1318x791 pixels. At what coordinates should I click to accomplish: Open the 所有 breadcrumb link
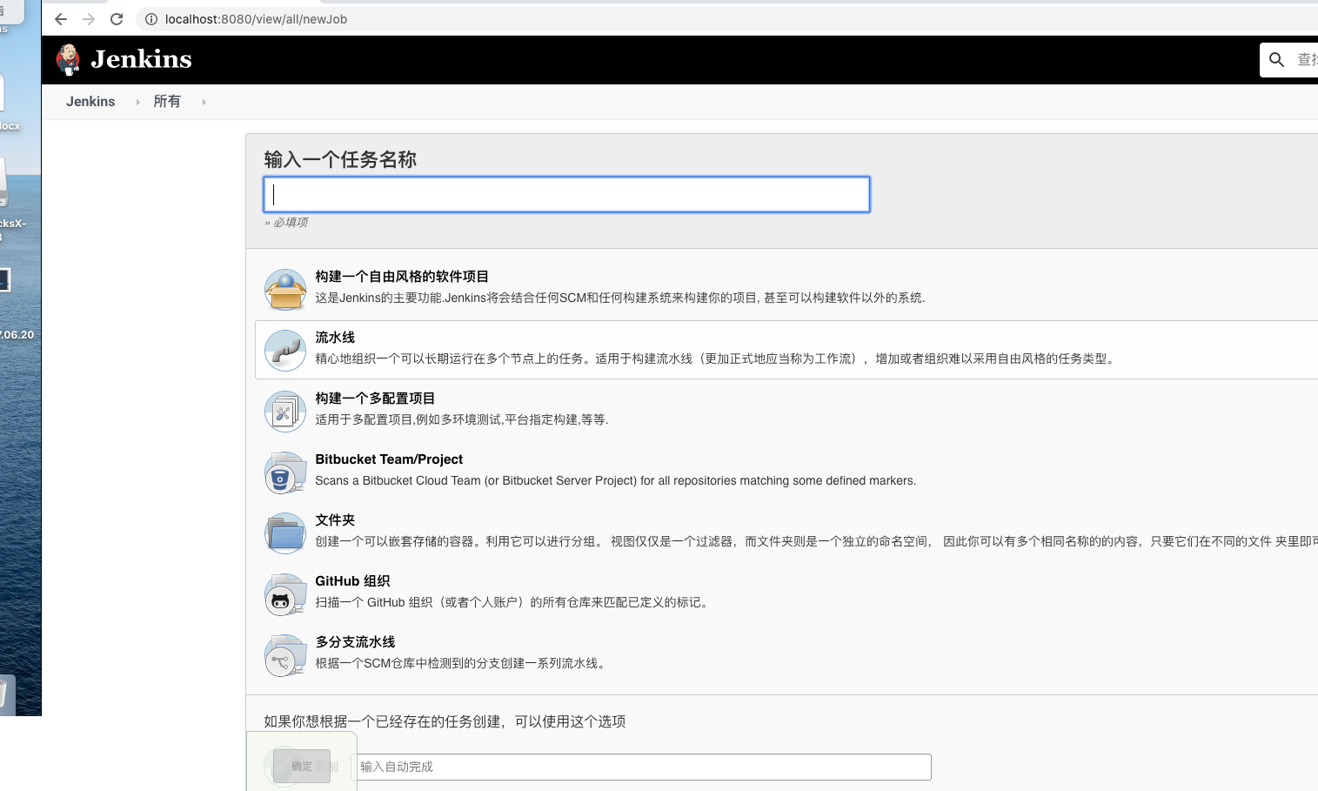167,102
